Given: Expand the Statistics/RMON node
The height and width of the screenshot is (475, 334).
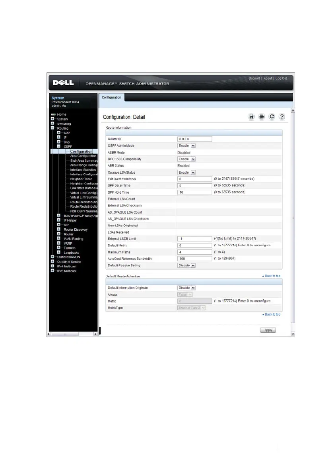Looking at the screenshot, I should (52, 257).
